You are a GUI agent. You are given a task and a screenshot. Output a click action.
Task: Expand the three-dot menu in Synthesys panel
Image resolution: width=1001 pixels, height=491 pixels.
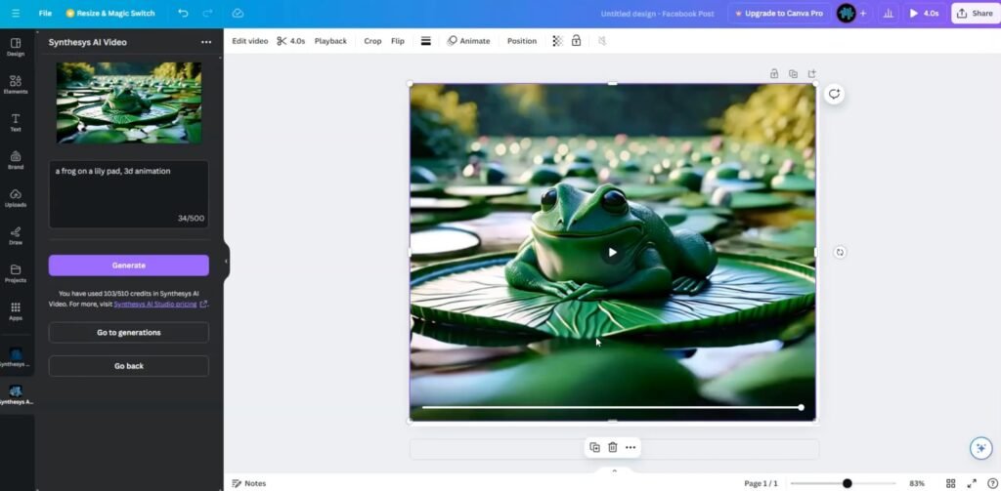[206, 43]
